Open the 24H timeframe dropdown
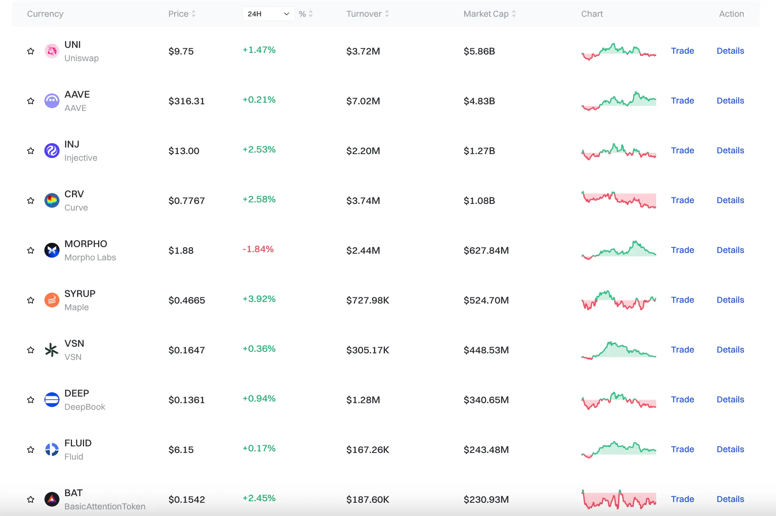776x516 pixels. [269, 14]
